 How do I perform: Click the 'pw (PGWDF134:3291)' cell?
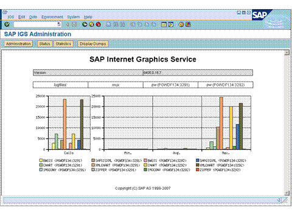click(x=170, y=85)
